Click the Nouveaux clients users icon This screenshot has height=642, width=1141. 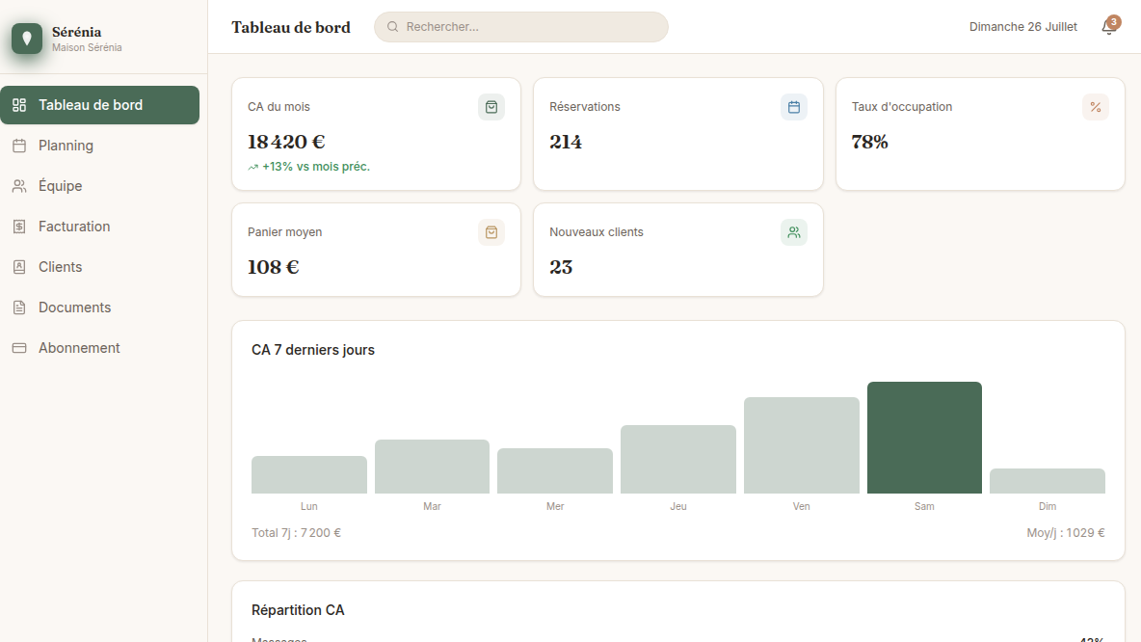[x=794, y=232]
